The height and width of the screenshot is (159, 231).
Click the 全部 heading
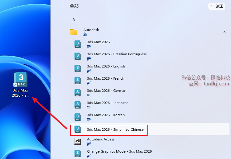click(x=74, y=6)
